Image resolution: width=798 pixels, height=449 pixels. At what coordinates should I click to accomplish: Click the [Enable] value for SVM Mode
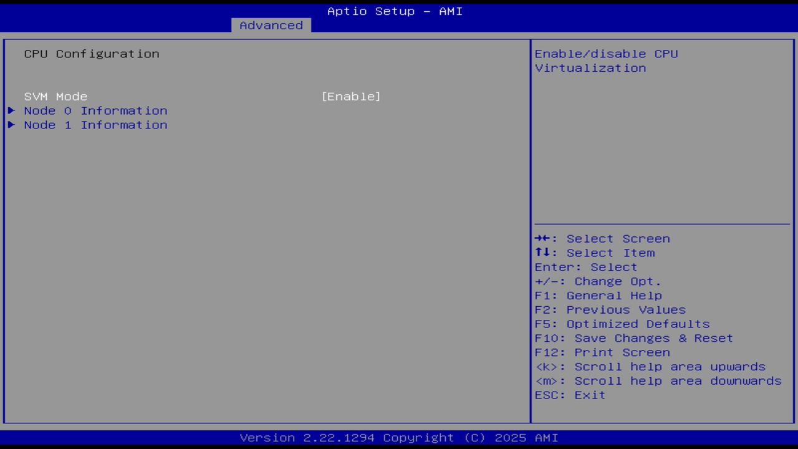351,96
